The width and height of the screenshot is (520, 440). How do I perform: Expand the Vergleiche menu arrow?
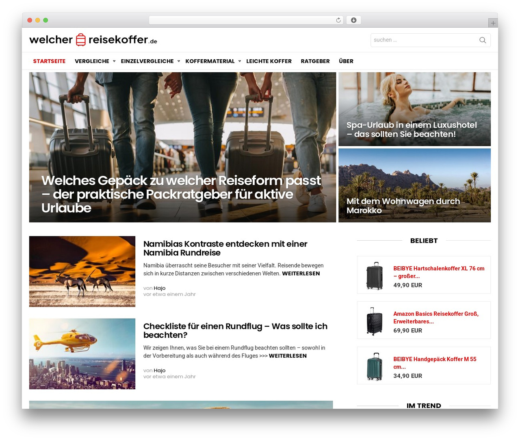[x=114, y=61]
